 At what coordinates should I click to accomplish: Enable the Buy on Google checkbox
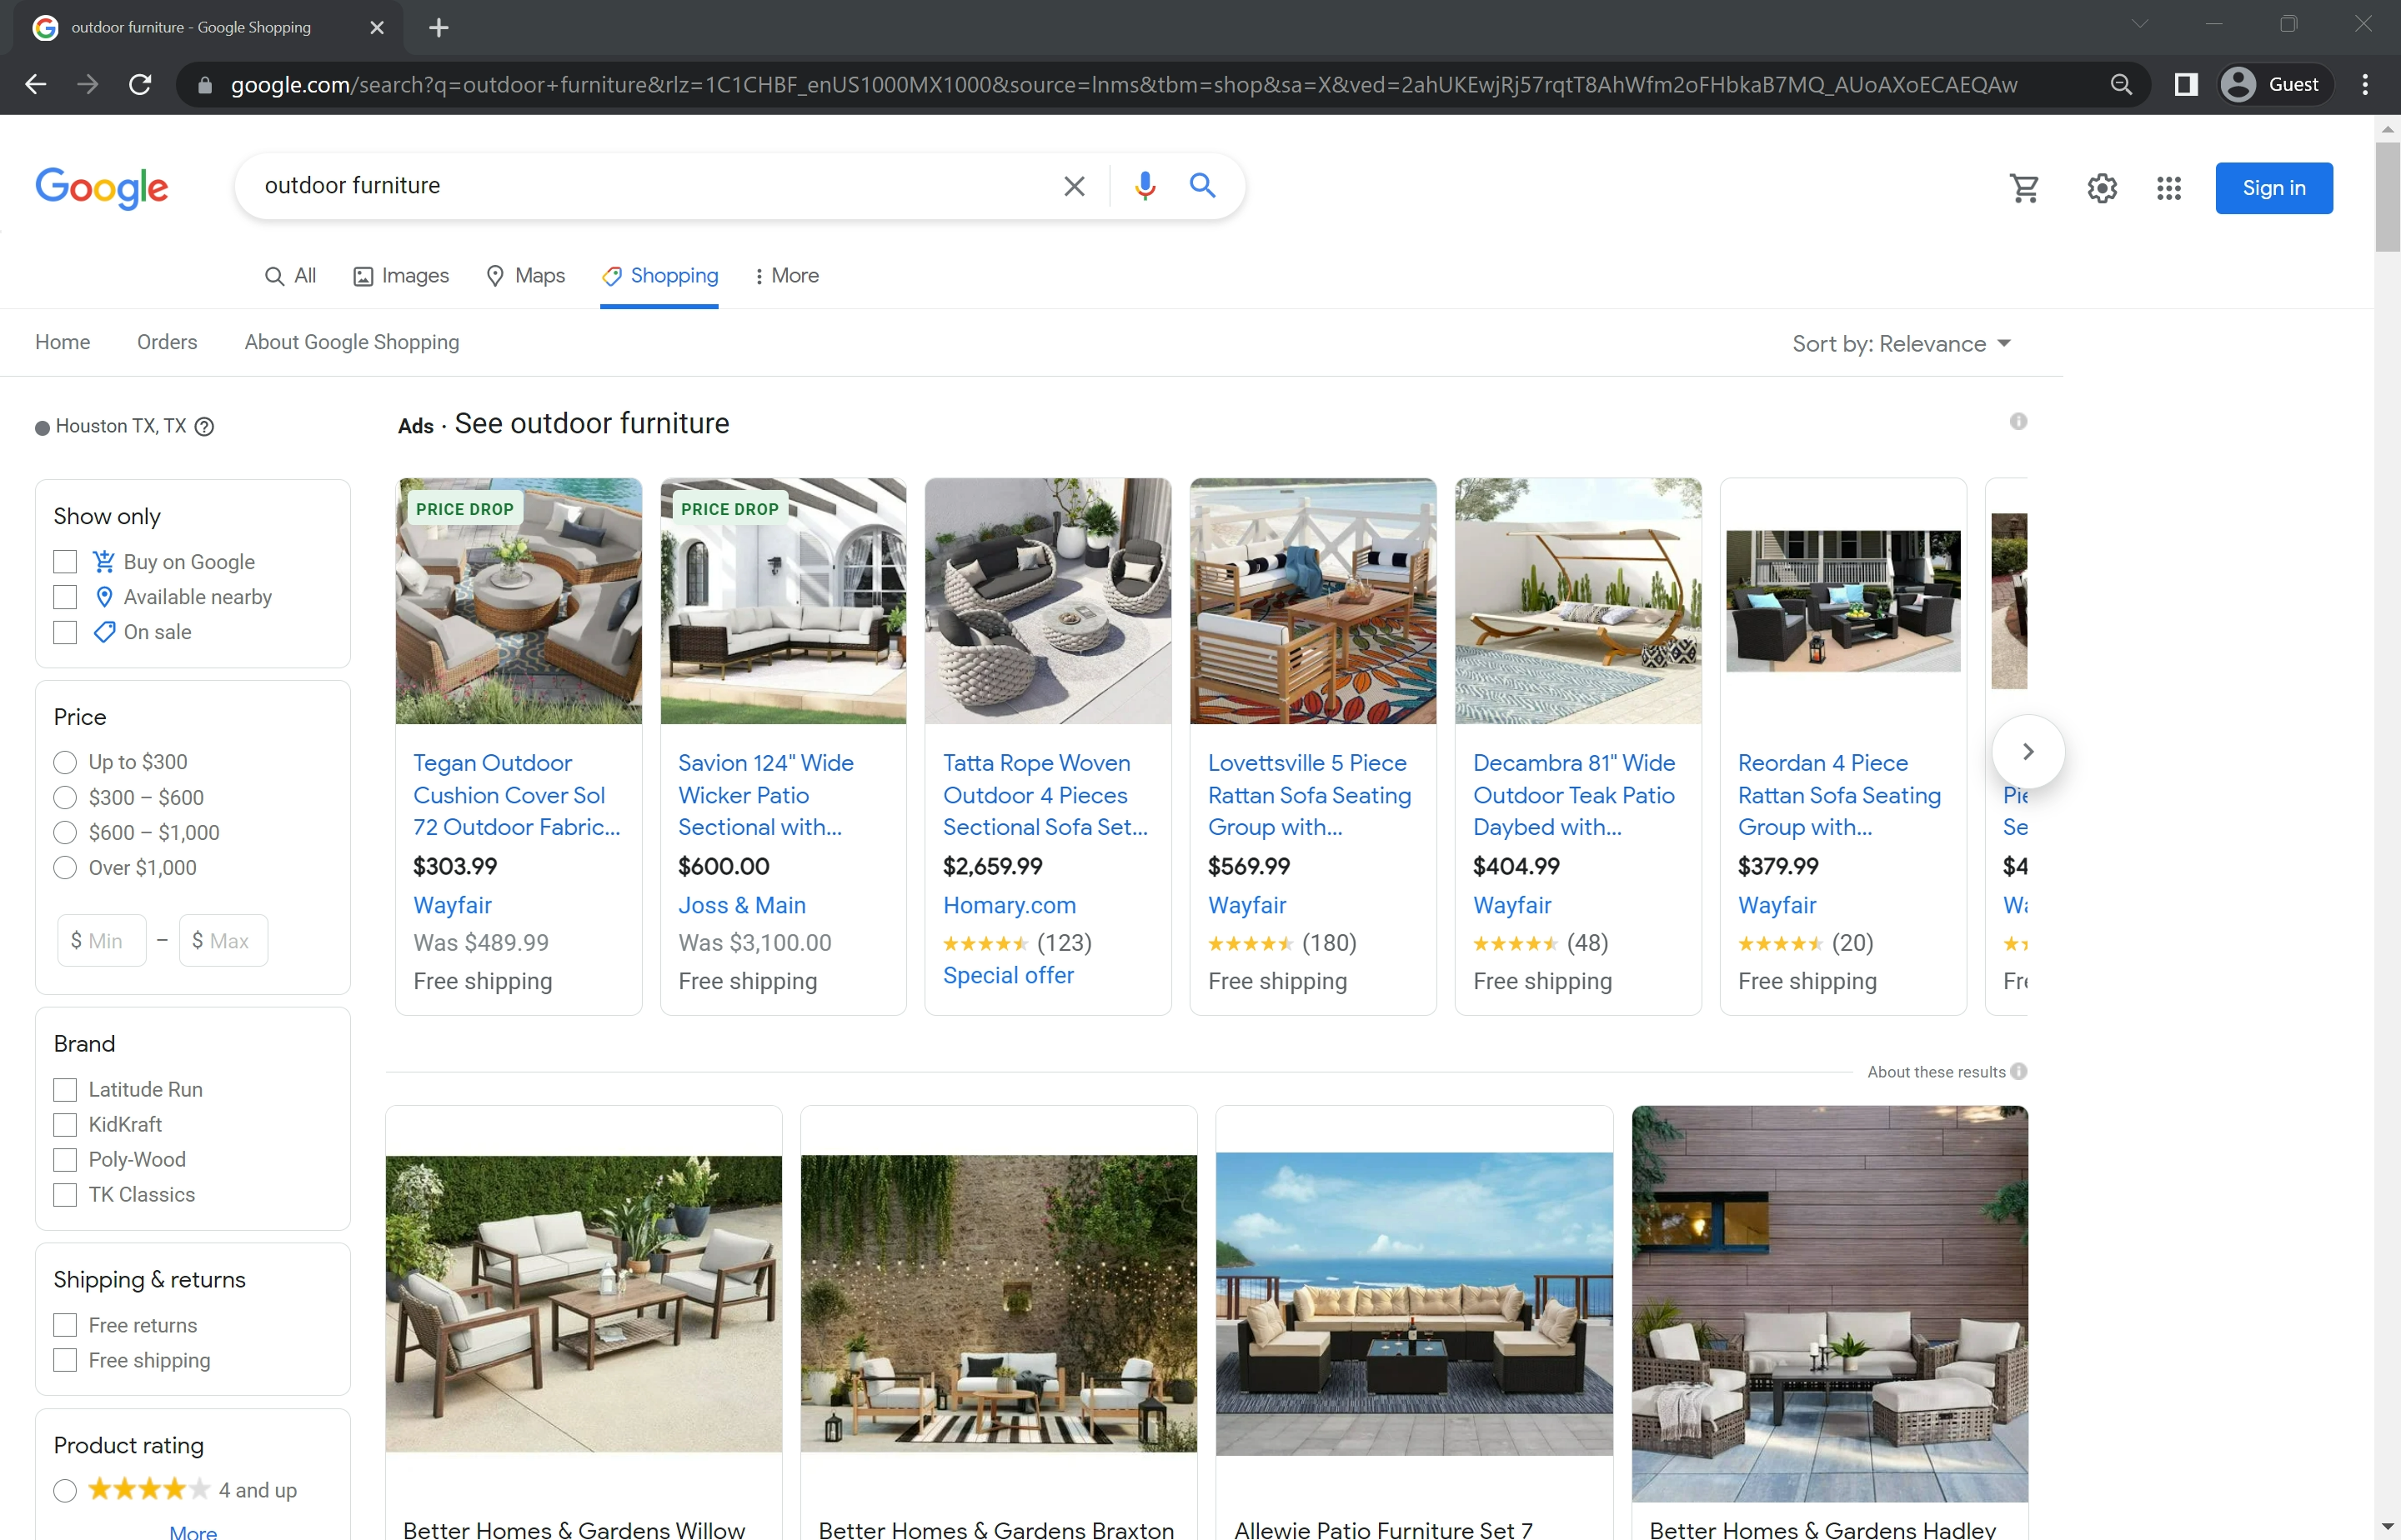65,562
